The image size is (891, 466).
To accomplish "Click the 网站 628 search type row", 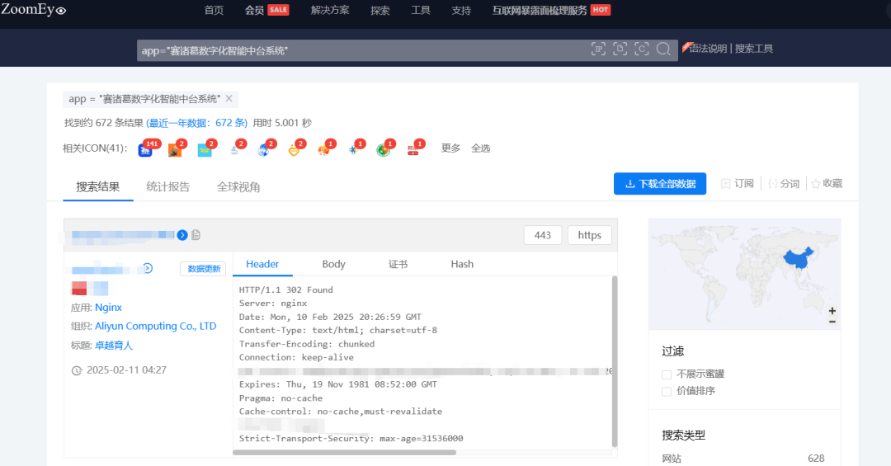I will coord(743,459).
